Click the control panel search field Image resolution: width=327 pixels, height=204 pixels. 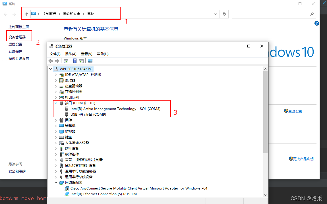point(274,14)
